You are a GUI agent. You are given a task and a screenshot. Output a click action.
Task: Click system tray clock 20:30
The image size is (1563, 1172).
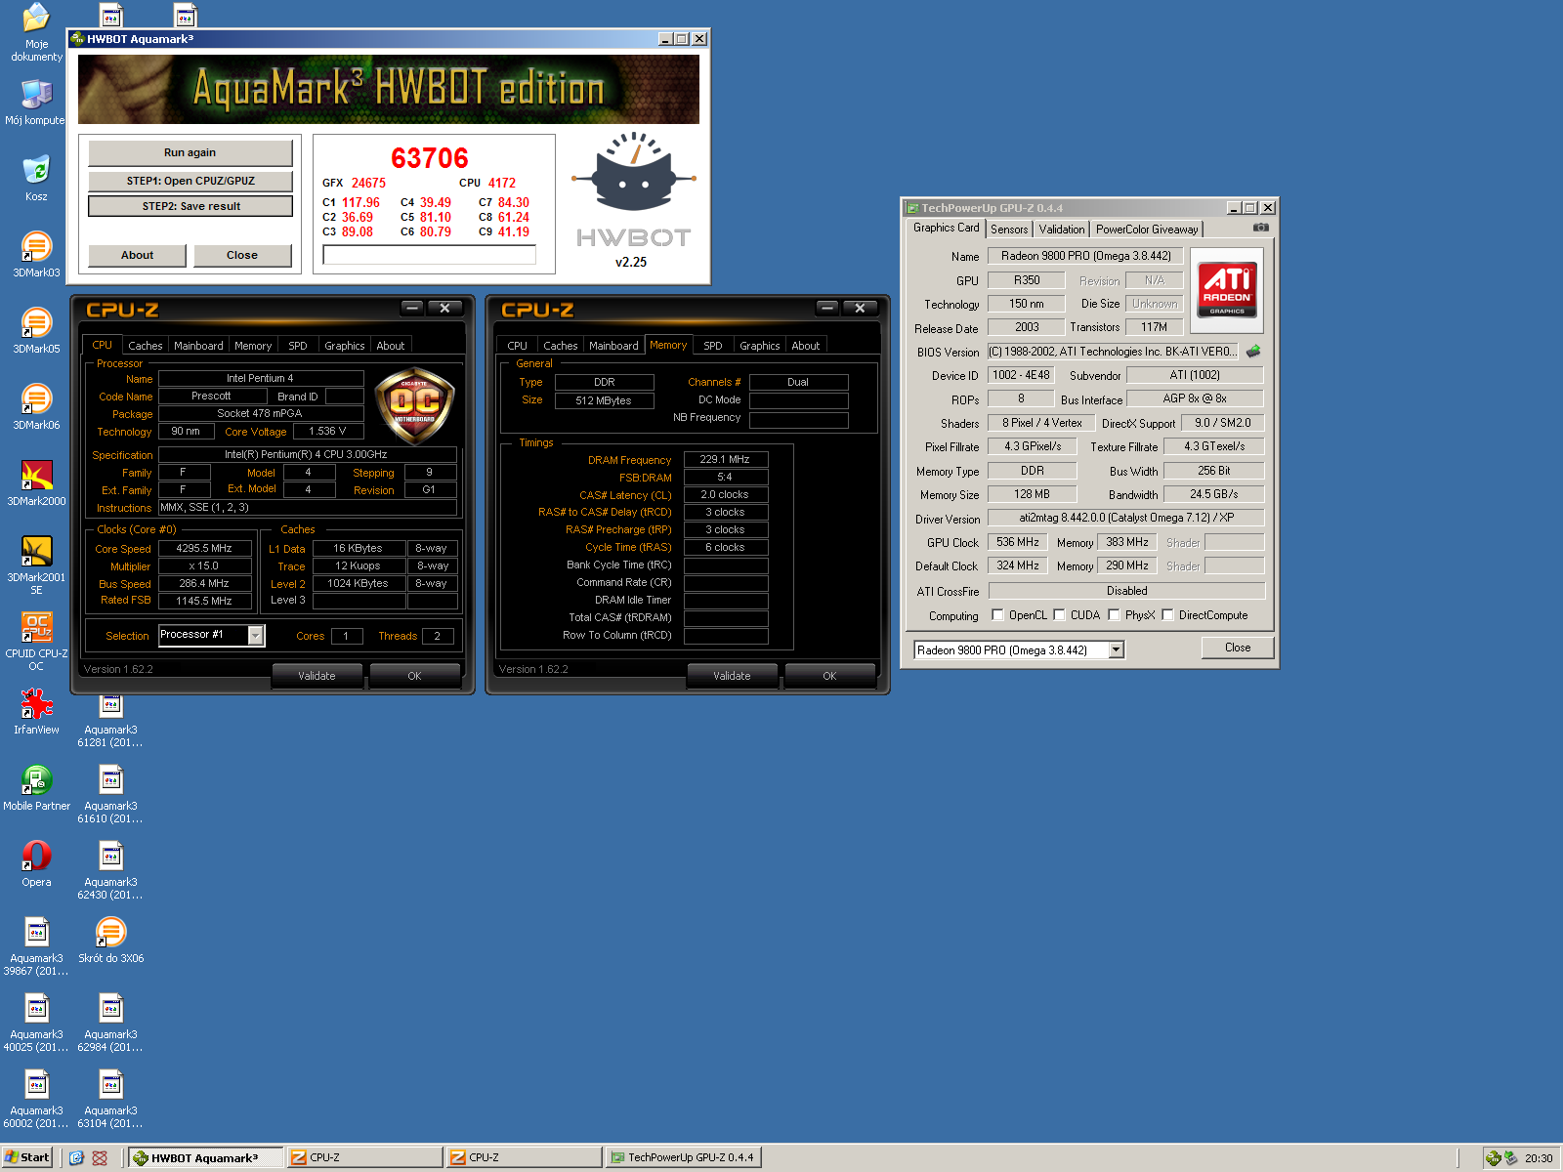coord(1539,1158)
